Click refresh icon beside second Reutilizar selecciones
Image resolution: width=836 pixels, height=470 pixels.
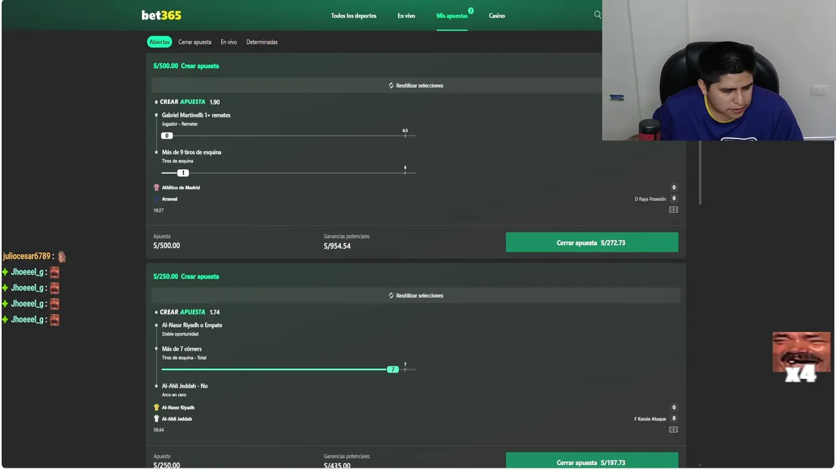click(391, 296)
